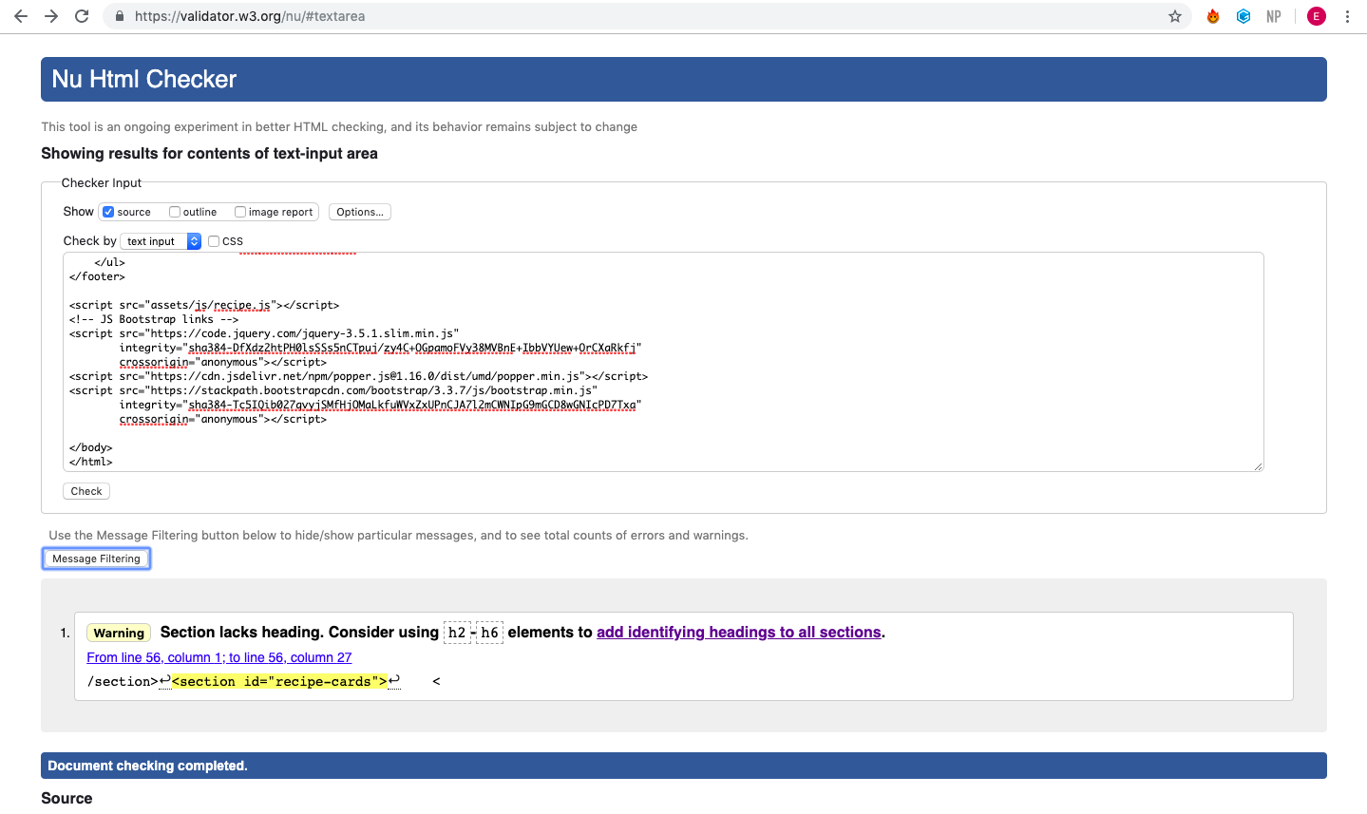1367x814 pixels.
Task: Open the Chrome three-dot menu
Action: (x=1347, y=16)
